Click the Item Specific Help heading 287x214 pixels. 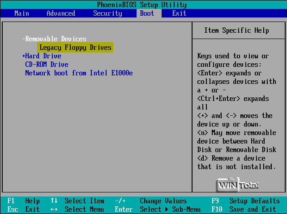pos(236,30)
